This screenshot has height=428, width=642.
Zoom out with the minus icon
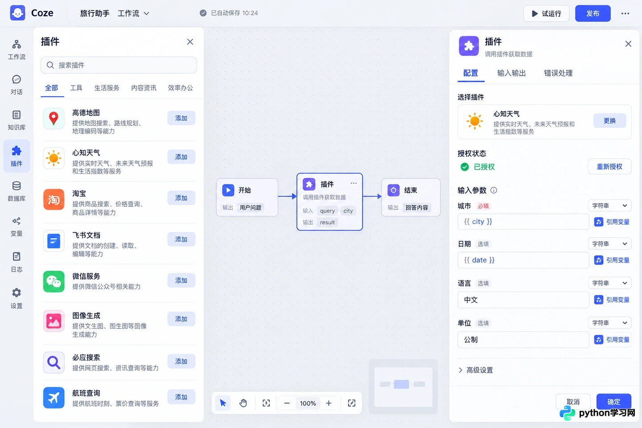pyautogui.click(x=287, y=403)
